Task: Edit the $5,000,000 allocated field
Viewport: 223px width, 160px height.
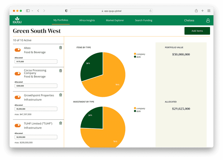Action: tap(36, 109)
